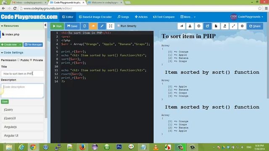Click code line 4 with the Array declaration
This screenshot has height=151, width=269.
click(x=105, y=44)
